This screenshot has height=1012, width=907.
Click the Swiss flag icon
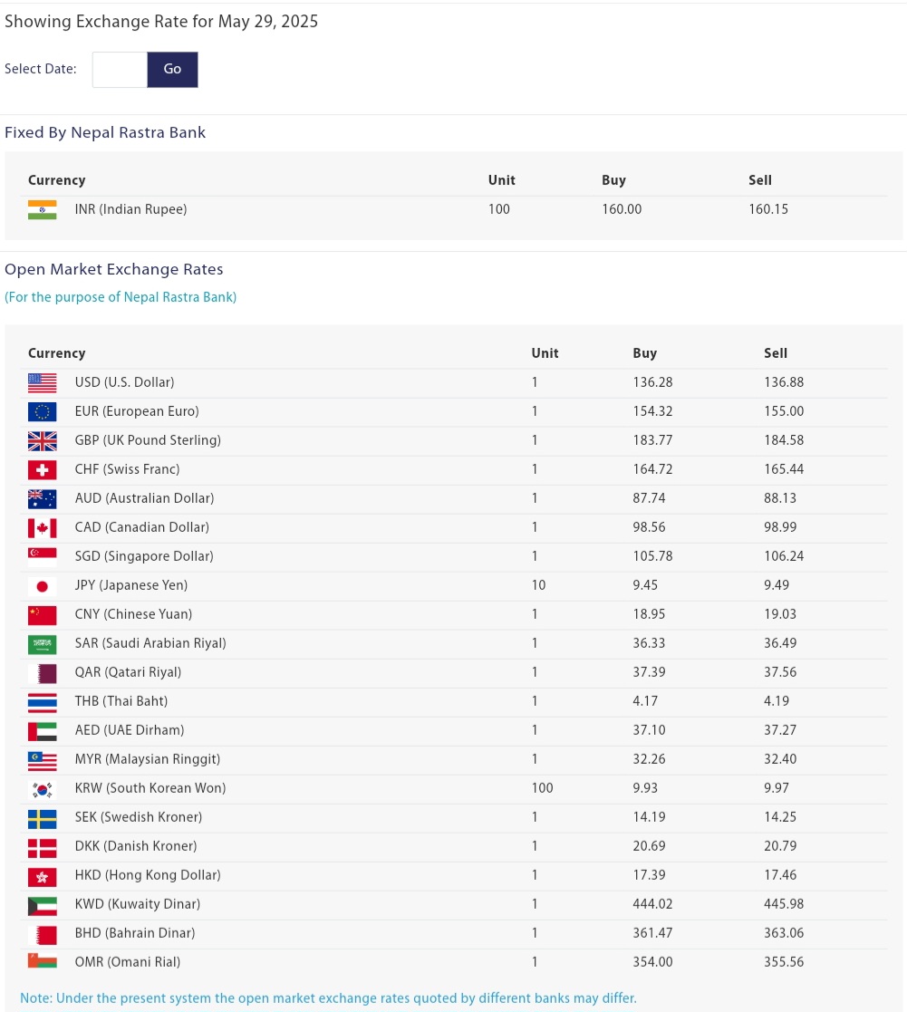(x=43, y=469)
